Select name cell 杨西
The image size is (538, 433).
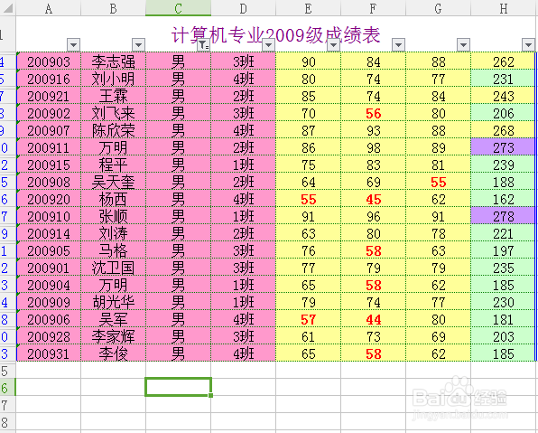113,199
